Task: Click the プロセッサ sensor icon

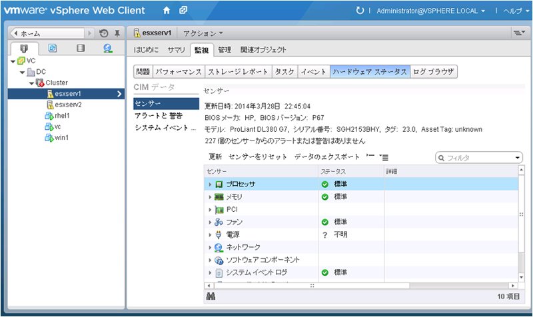Action: pyautogui.click(x=219, y=184)
